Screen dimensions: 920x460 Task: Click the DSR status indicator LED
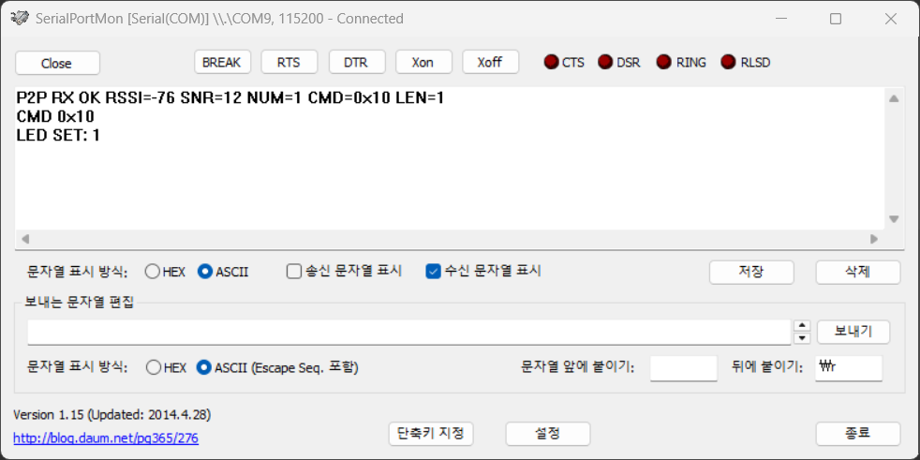(x=605, y=62)
